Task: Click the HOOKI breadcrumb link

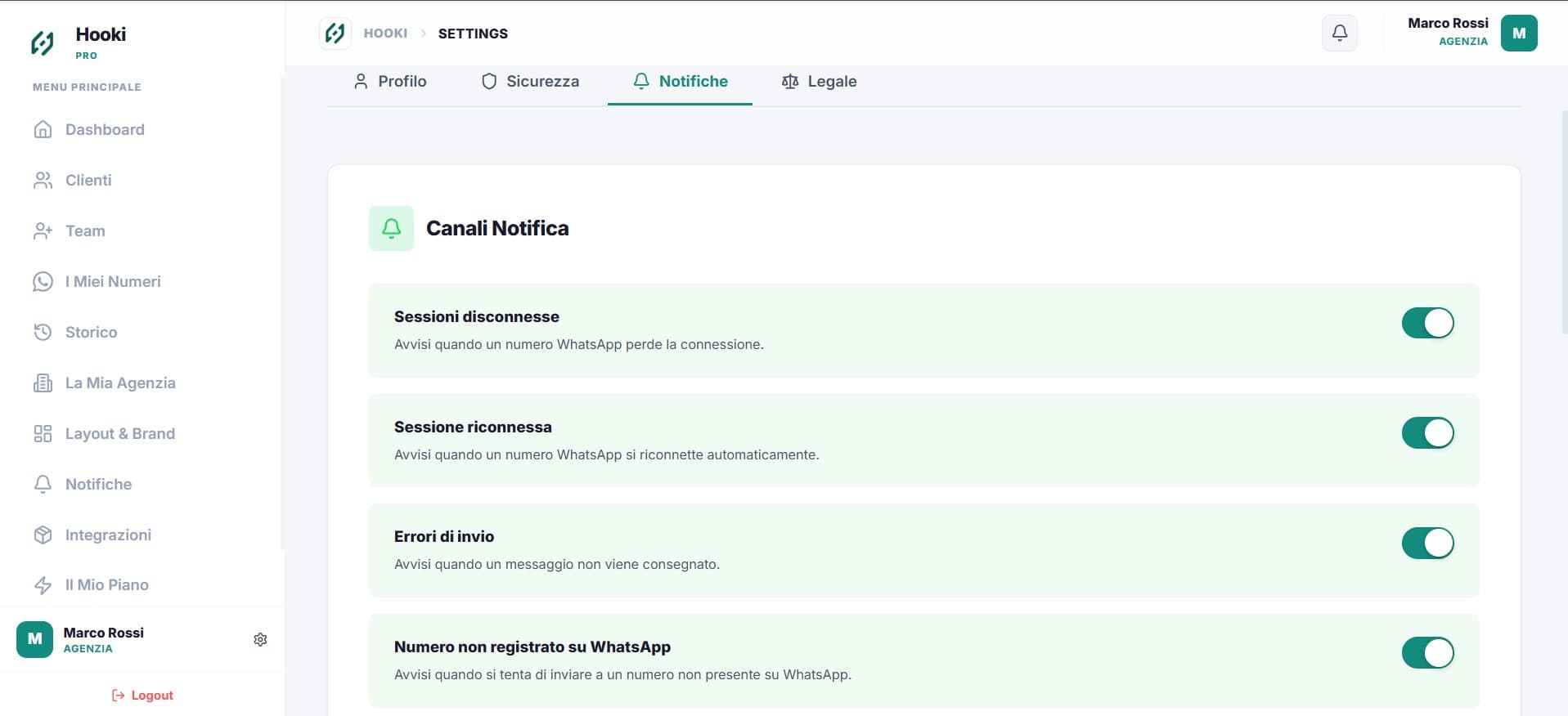Action: [385, 34]
